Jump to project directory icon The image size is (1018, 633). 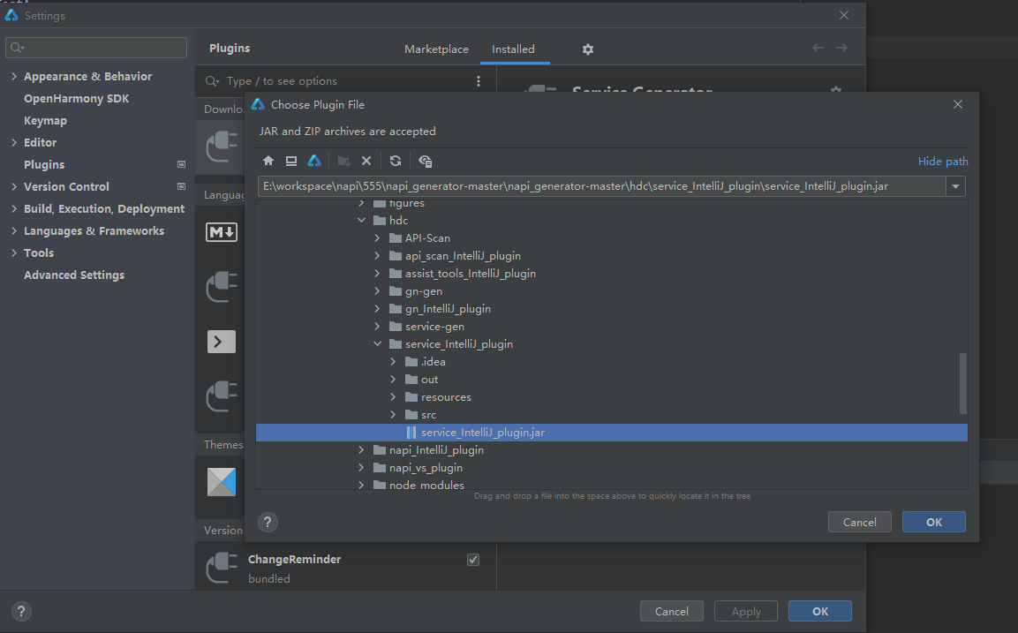click(314, 161)
